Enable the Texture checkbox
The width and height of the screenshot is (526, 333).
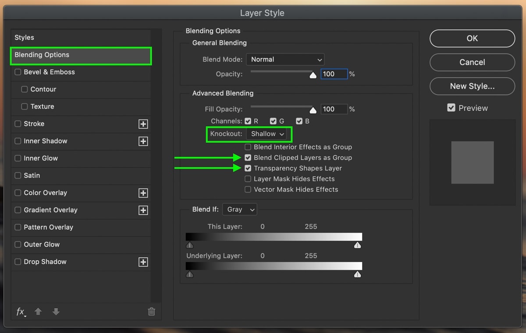(25, 106)
